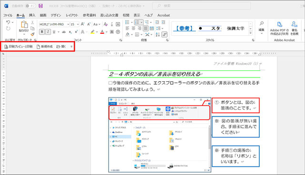Open the text highlight color dropdown
The image size is (305, 175).
[x=97, y=32]
